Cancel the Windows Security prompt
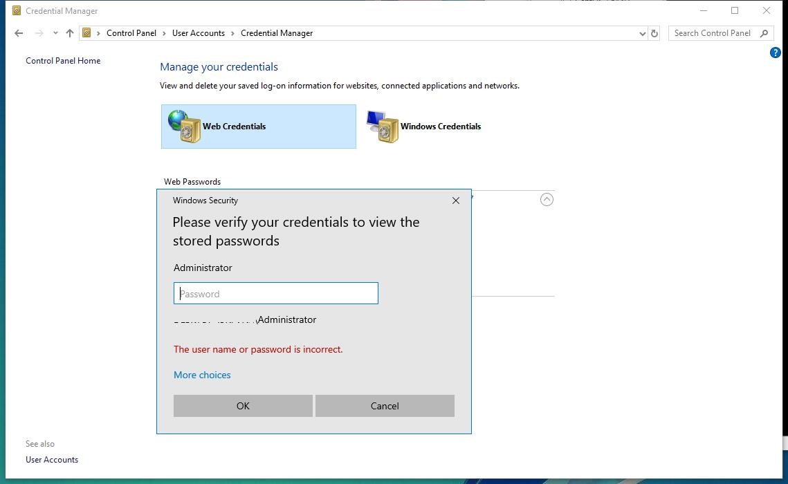The height and width of the screenshot is (484, 788). click(x=385, y=406)
